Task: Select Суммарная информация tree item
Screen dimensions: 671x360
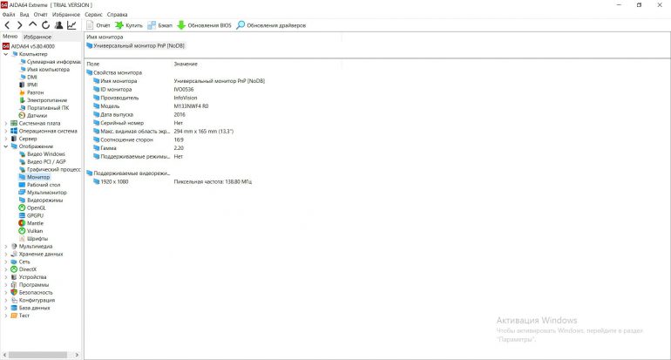Action: click(x=50, y=62)
